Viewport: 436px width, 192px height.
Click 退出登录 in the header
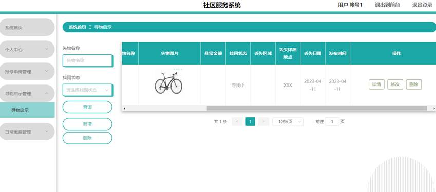coord(422,5)
